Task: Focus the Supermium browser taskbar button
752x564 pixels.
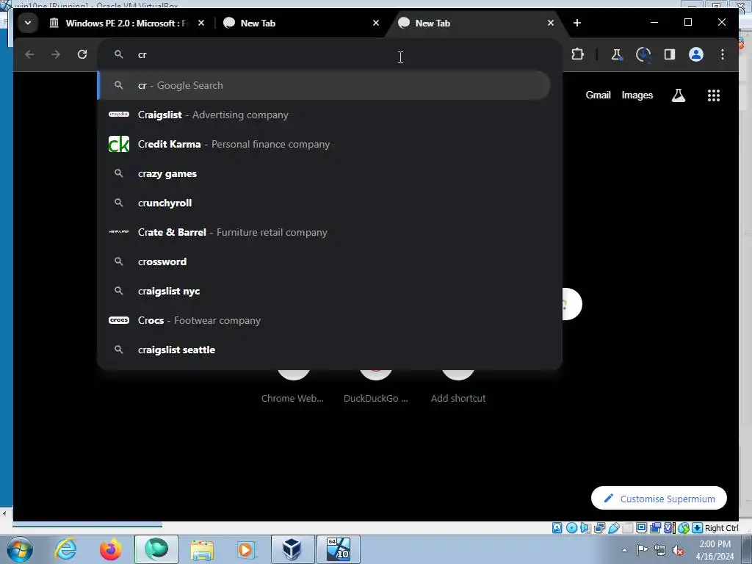Action: (156, 549)
